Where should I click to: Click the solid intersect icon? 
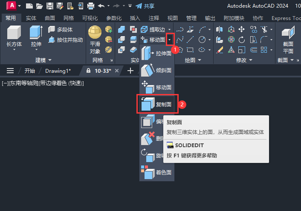(122, 50)
